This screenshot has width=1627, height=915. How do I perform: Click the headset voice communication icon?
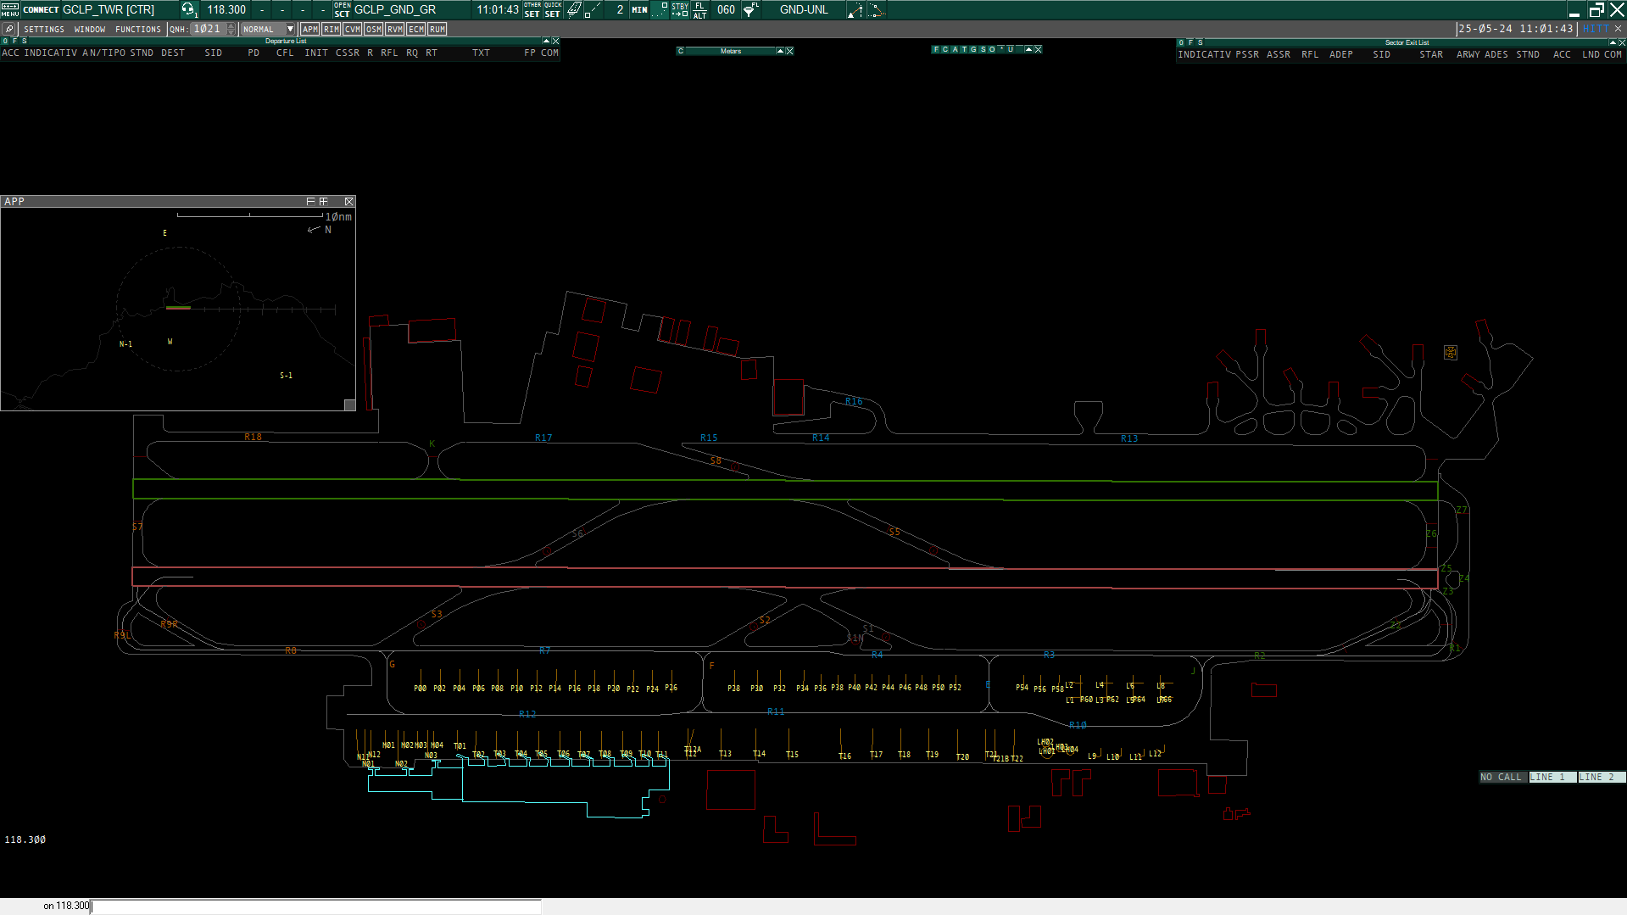click(x=188, y=9)
